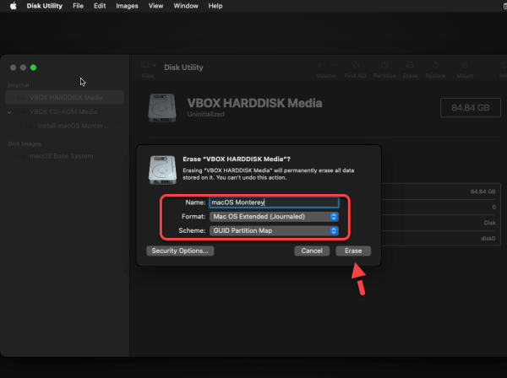Open the Edit menu

[x=100, y=6]
